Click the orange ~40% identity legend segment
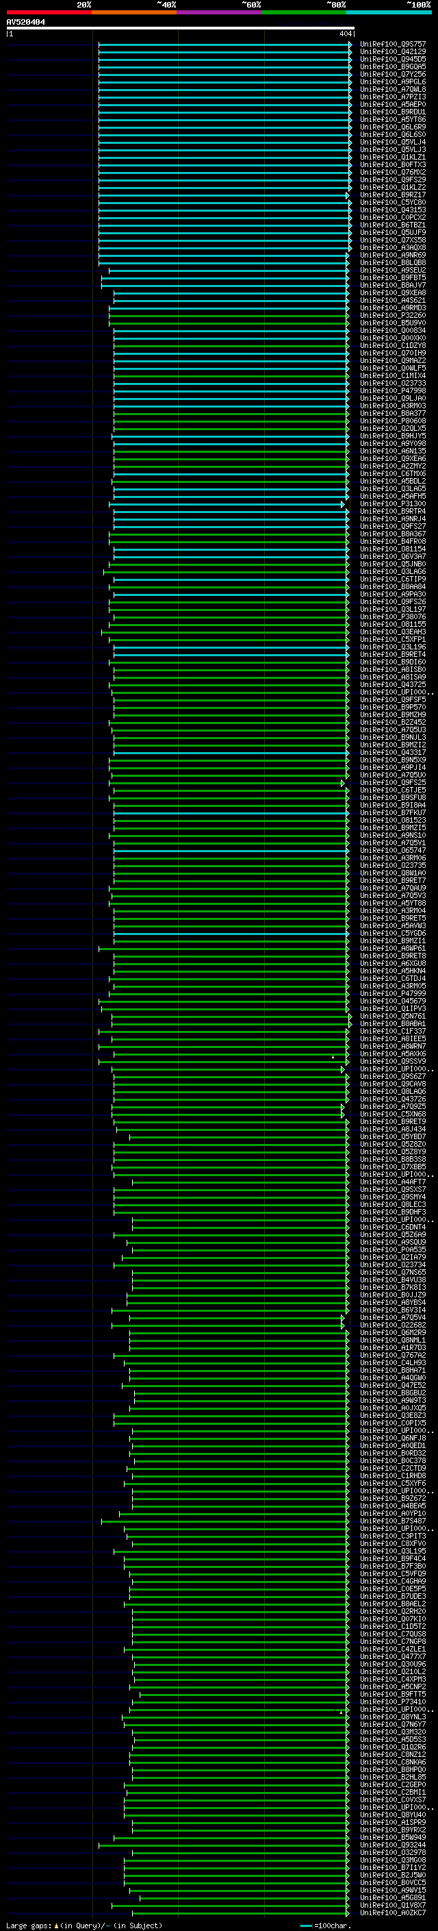438x1931 pixels. pyautogui.click(x=134, y=12)
